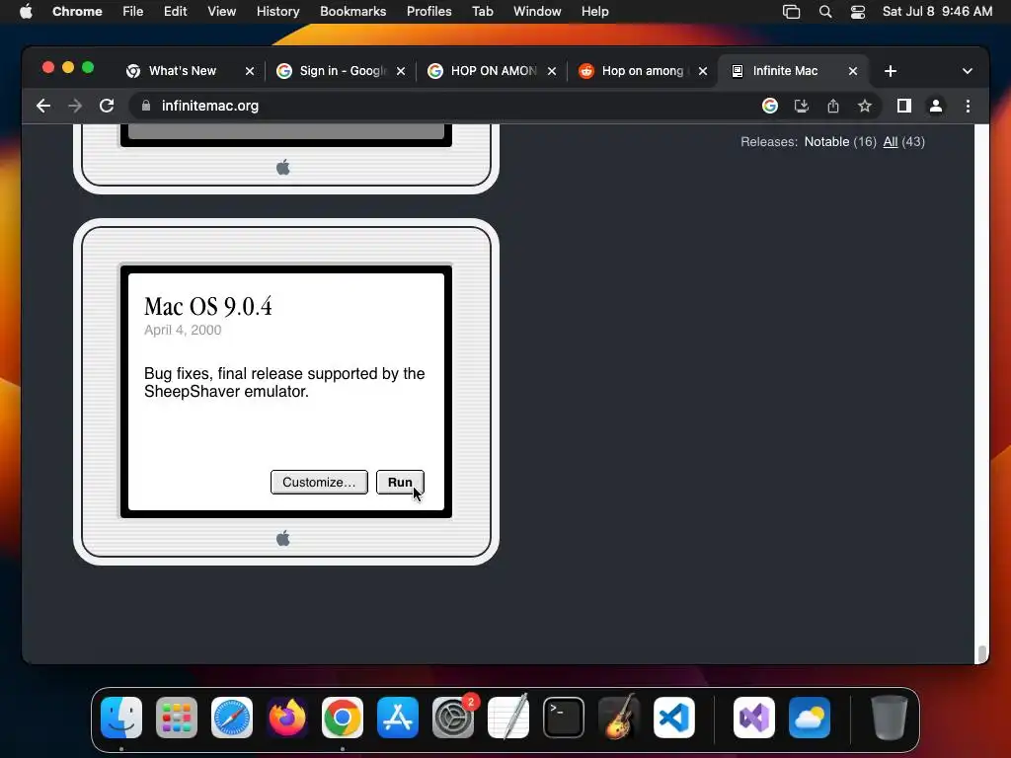Open Chrome three-dot menu
The height and width of the screenshot is (758, 1011).
pyautogui.click(x=968, y=106)
